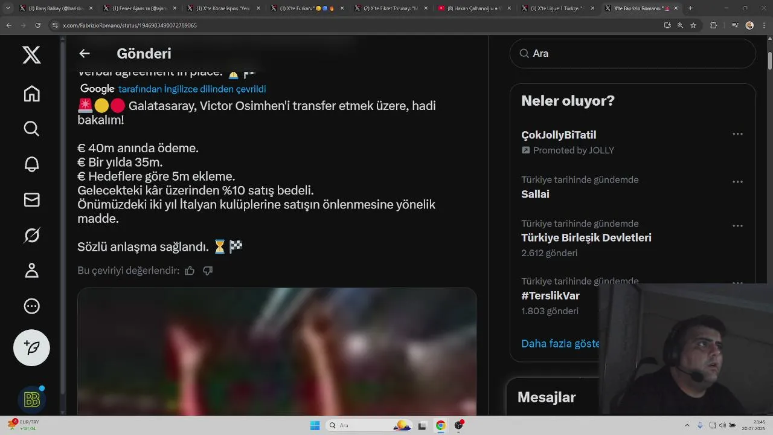Viewport: 773px width, 435px height.
Task: Switch to X'te Ligue 1 Türkçe tab
Action: tap(557, 8)
